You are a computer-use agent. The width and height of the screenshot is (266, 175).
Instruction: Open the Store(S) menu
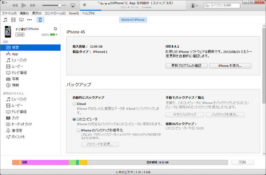pyautogui.click(x=74, y=13)
